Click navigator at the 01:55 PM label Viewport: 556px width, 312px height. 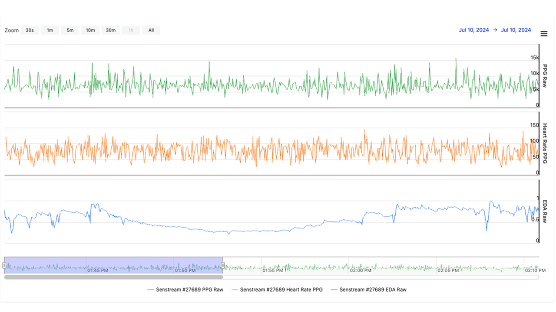coord(273,270)
